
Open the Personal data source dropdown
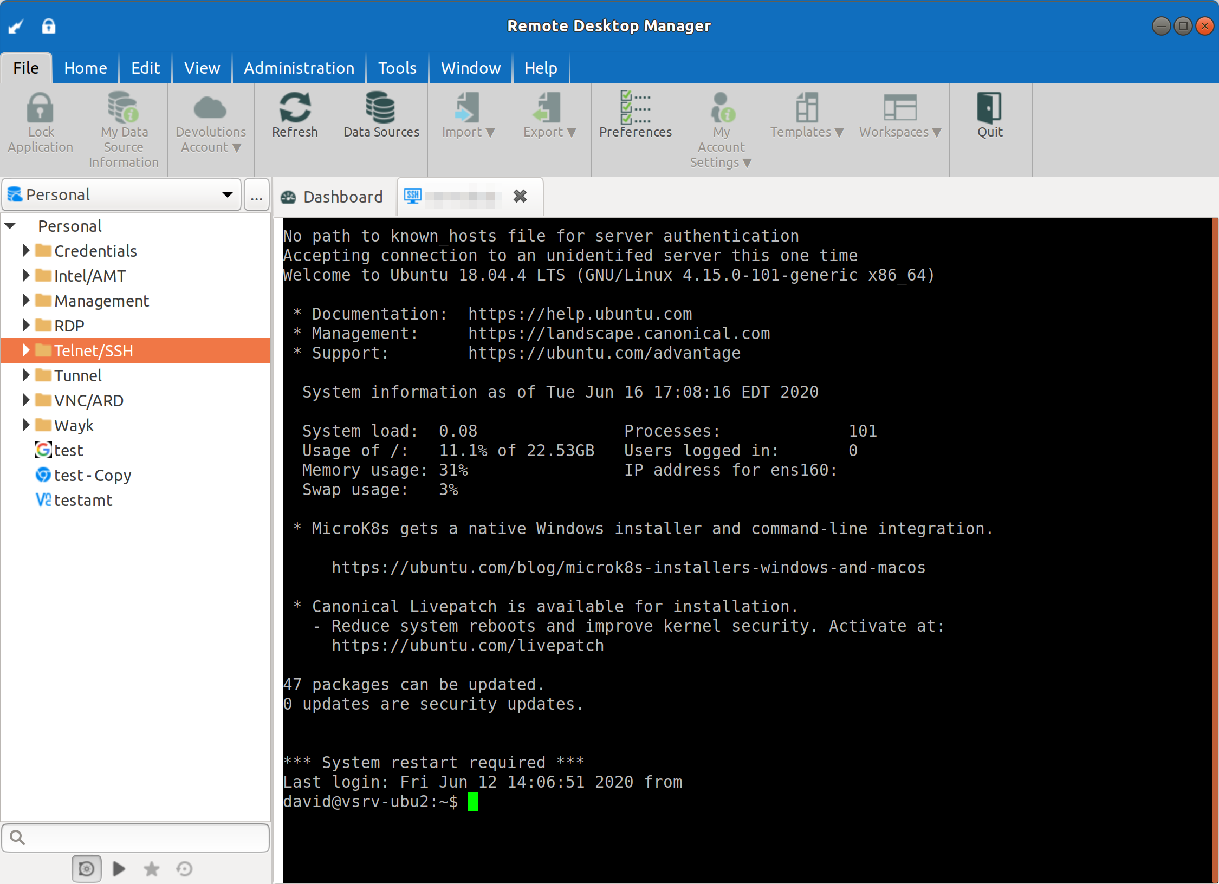[x=227, y=195]
